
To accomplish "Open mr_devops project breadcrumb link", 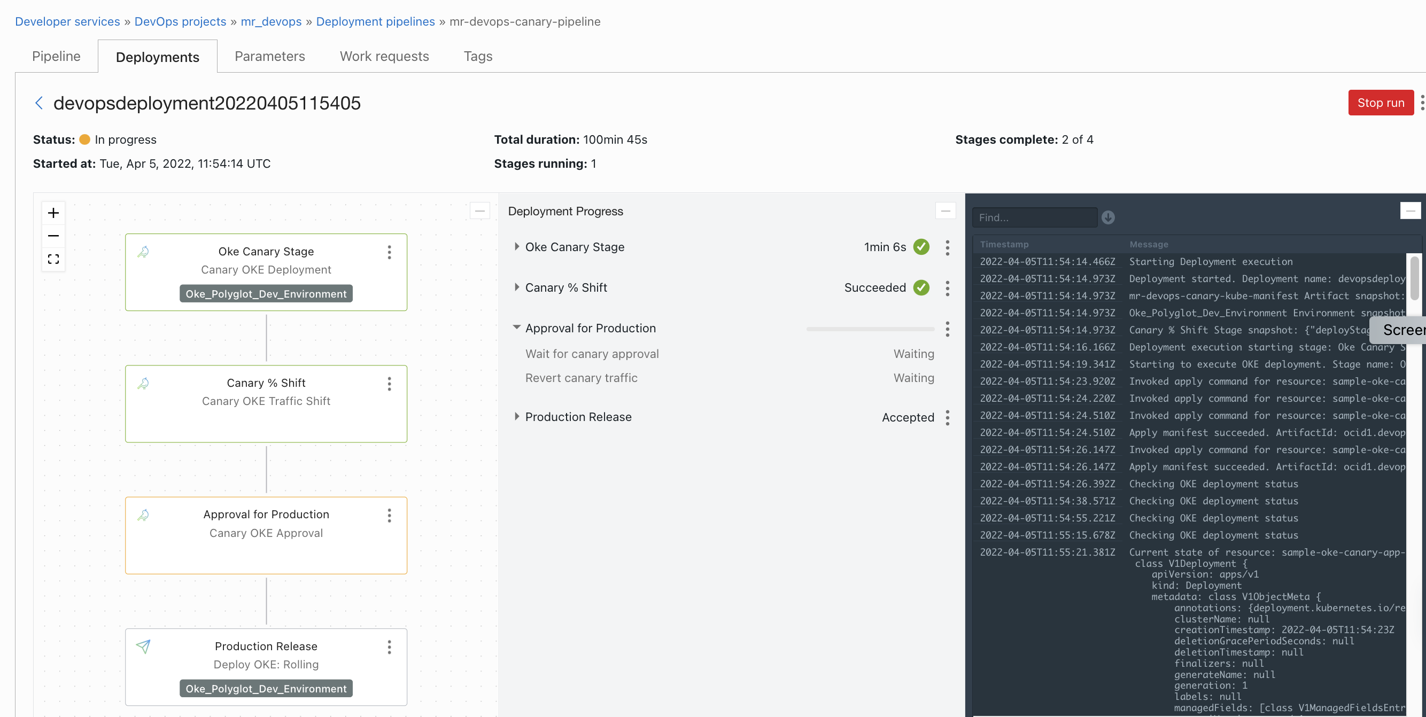I will (272, 21).
